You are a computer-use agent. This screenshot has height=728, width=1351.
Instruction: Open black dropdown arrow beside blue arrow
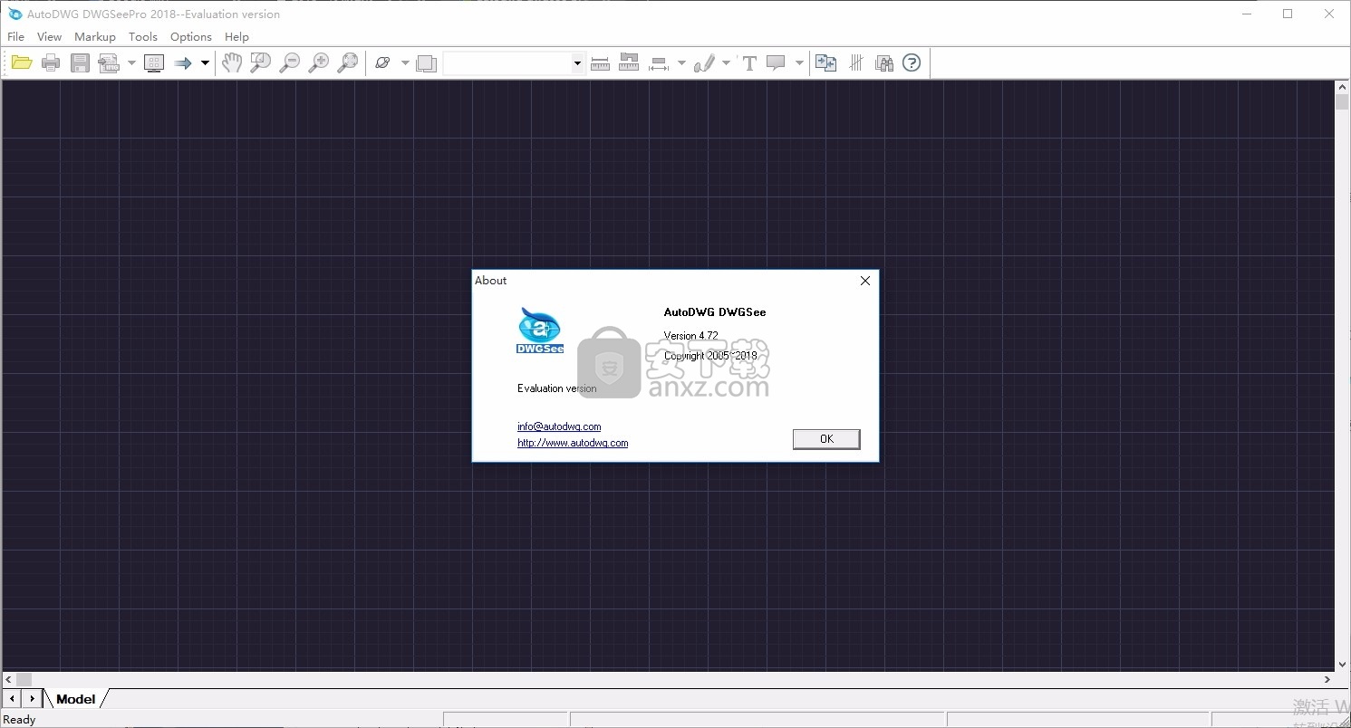pyautogui.click(x=205, y=62)
